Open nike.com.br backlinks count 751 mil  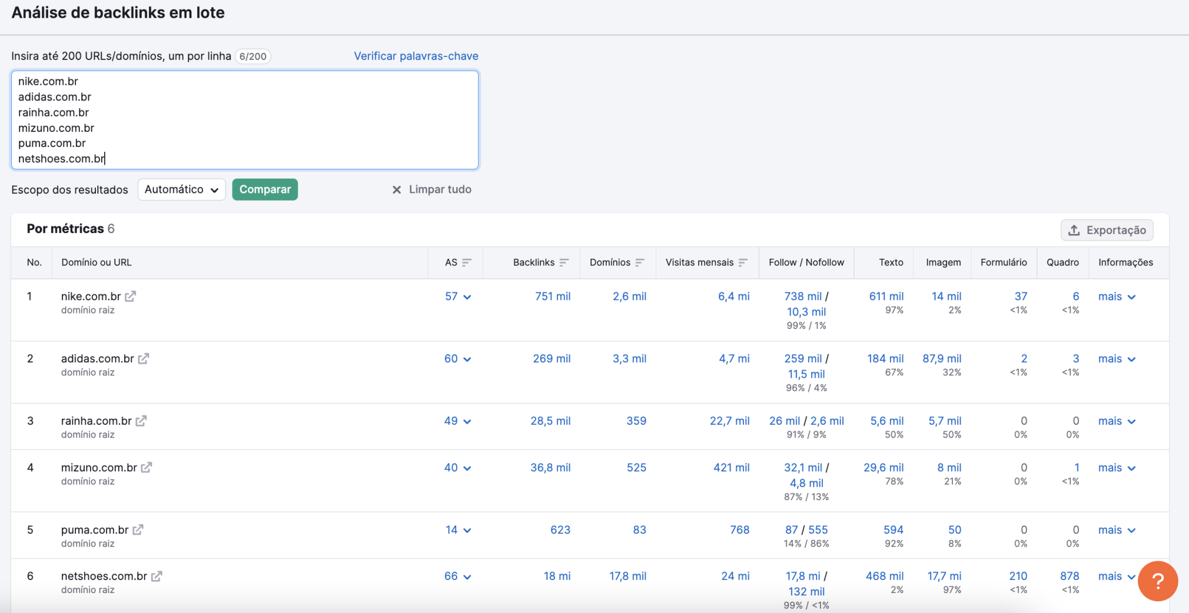(553, 296)
